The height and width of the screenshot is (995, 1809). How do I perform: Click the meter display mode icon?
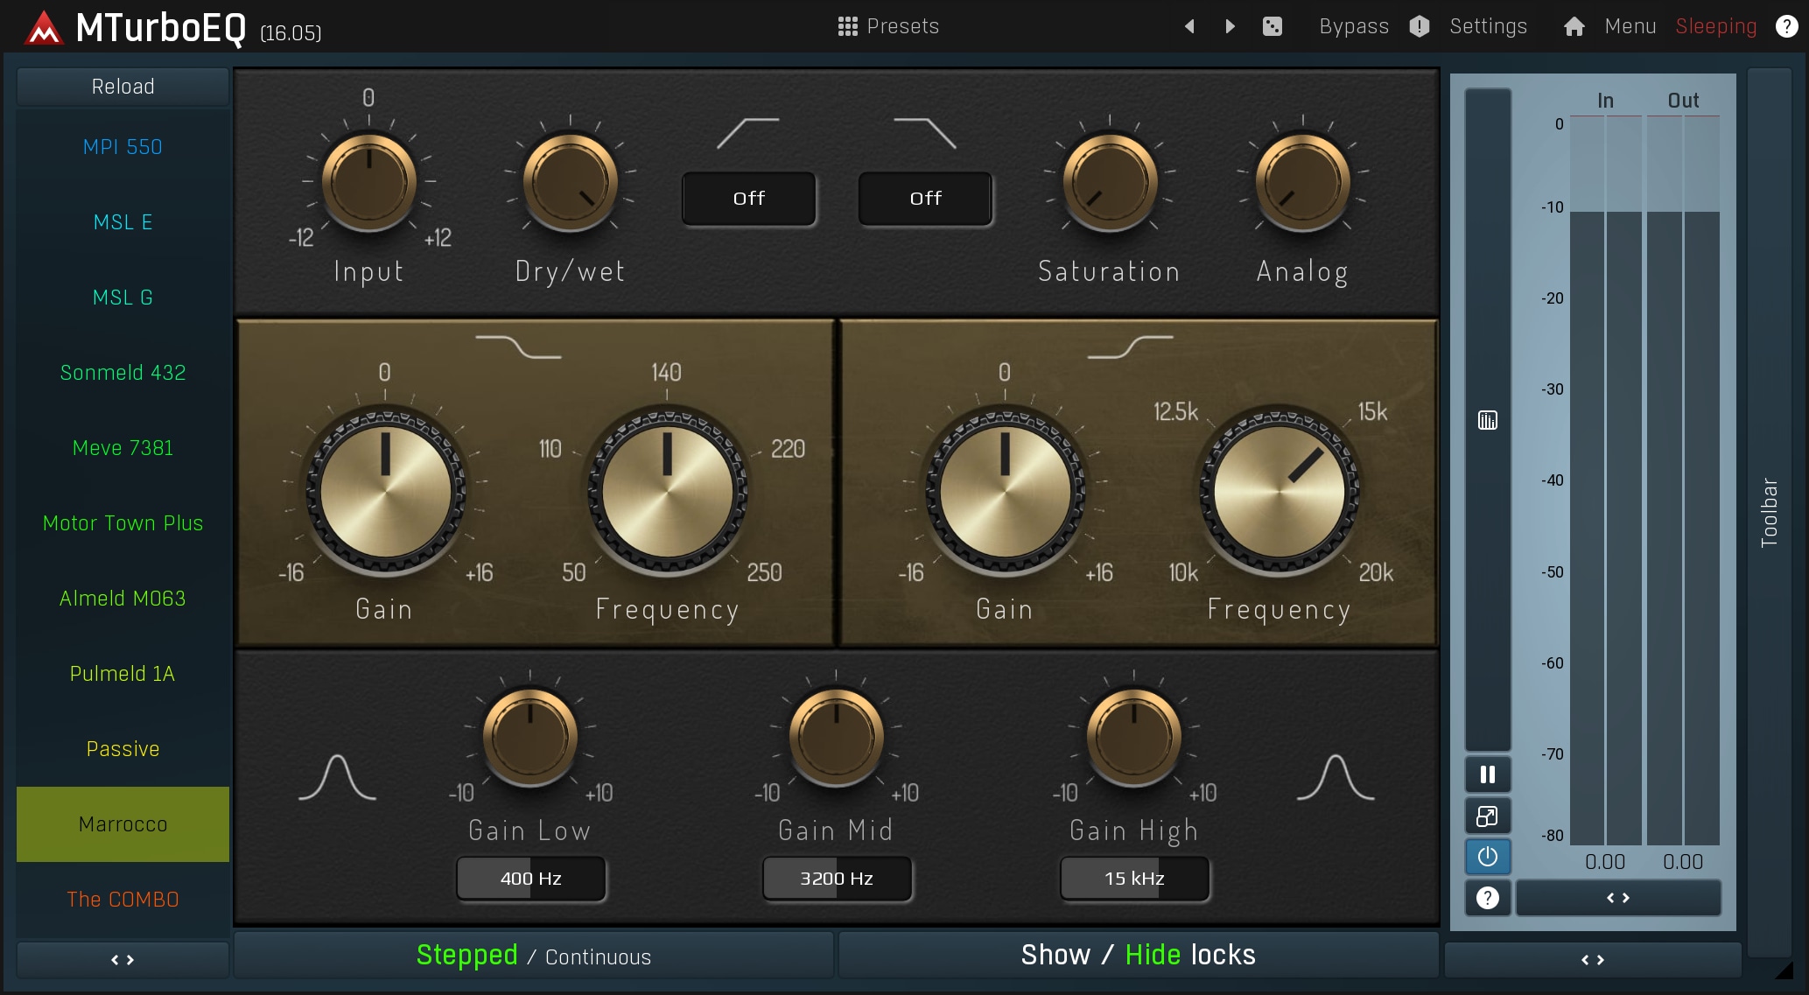(x=1488, y=420)
